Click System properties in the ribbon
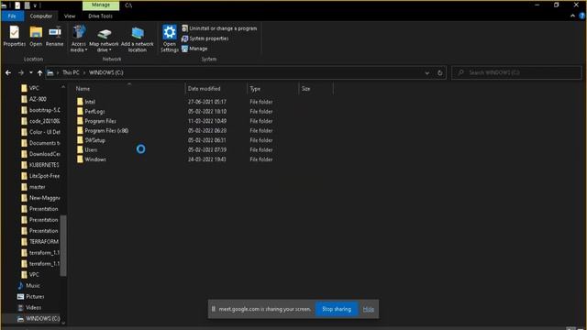The width and height of the screenshot is (587, 330). pos(205,38)
